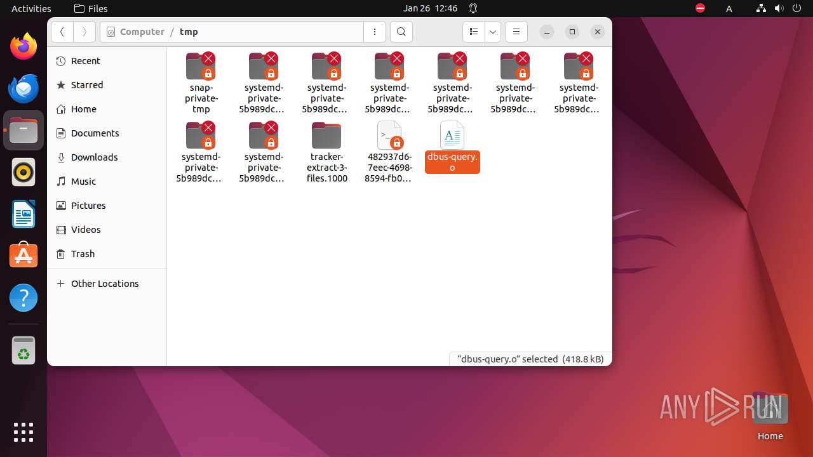The height and width of the screenshot is (457, 813).
Task: Open the Activities overview
Action: coord(31,8)
